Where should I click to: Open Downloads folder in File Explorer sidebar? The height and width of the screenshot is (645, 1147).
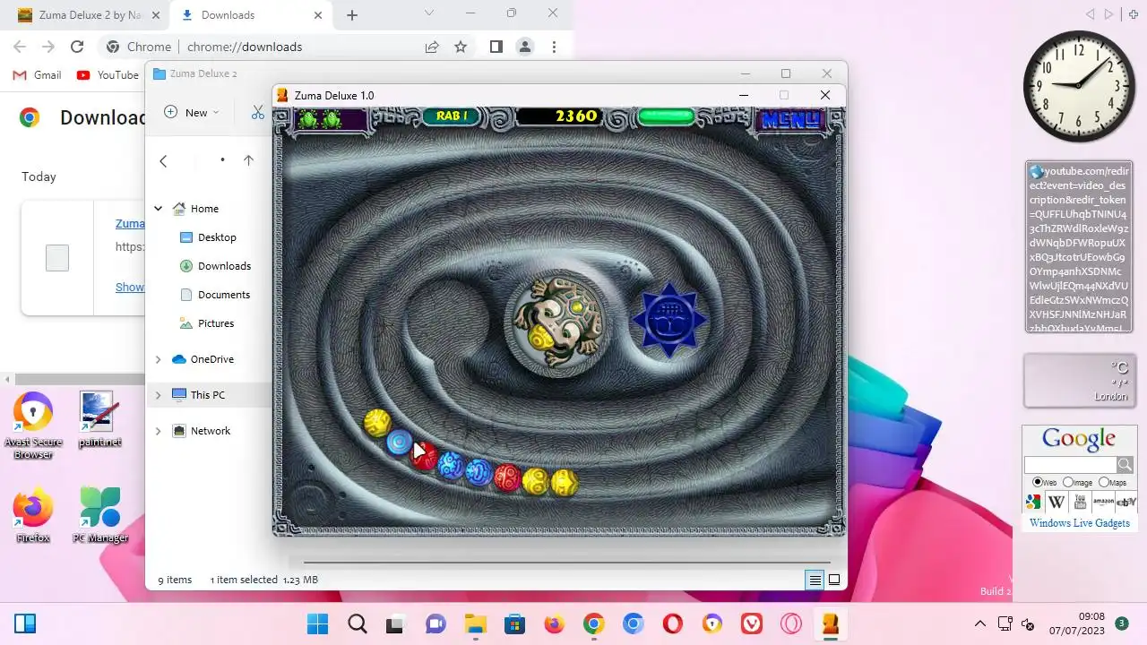coord(224,266)
